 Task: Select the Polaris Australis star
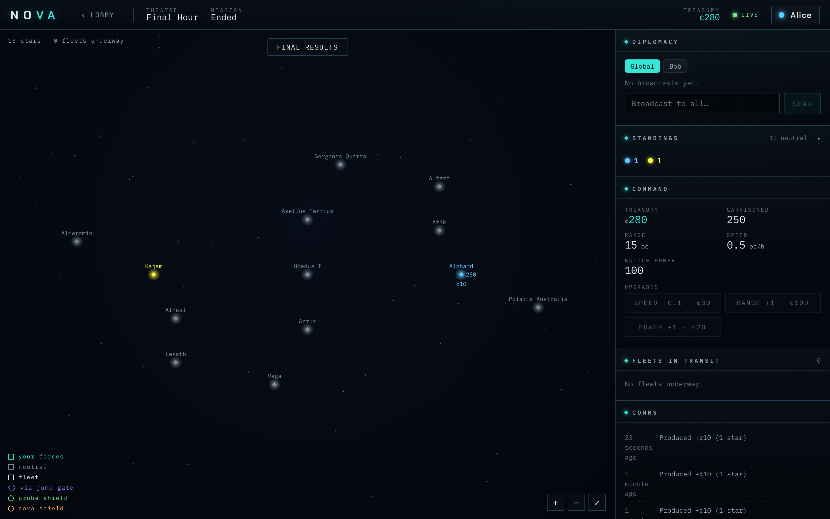538,308
